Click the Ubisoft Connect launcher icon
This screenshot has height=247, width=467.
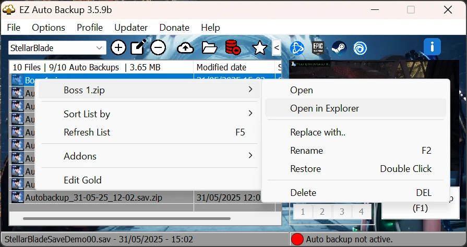tap(360, 48)
